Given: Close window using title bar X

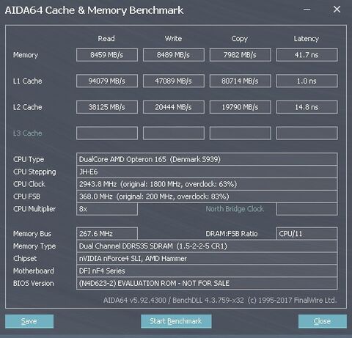Looking at the screenshot, I should point(337,10).
